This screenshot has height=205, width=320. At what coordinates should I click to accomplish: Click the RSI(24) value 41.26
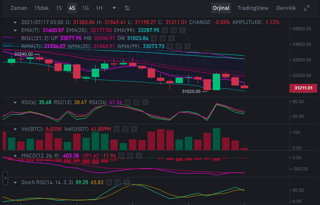pos(116,102)
